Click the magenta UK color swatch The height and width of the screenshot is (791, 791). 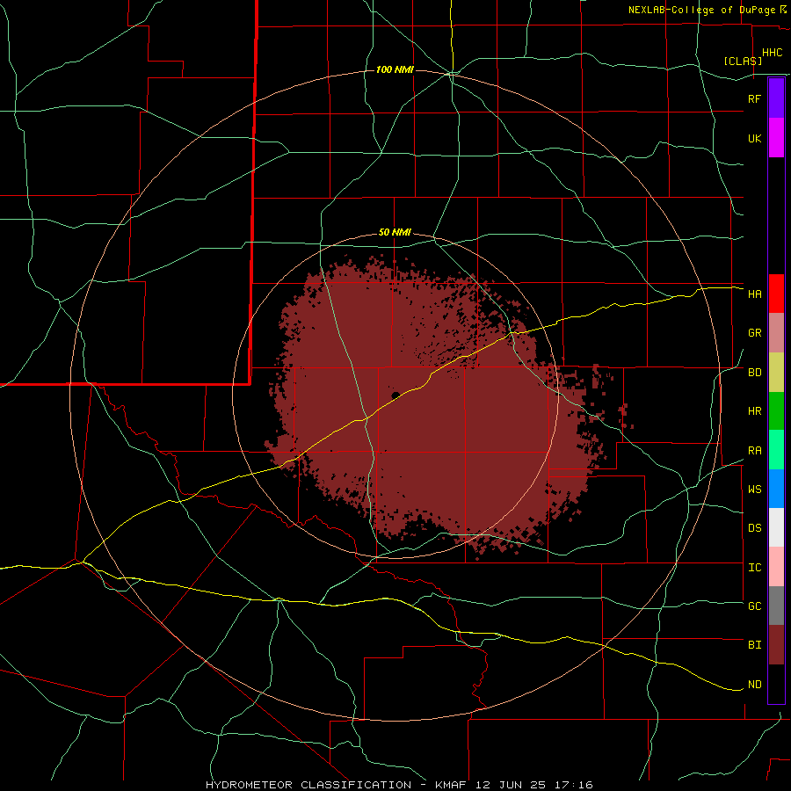click(776, 138)
